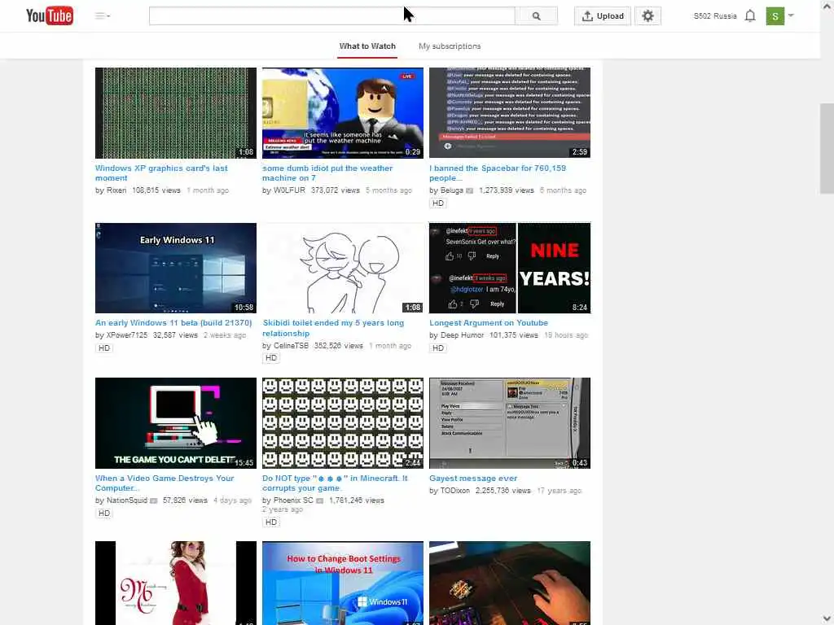Open 'Gayest message ever' title link
Viewport: 834px width, 625px height.
[473, 479]
